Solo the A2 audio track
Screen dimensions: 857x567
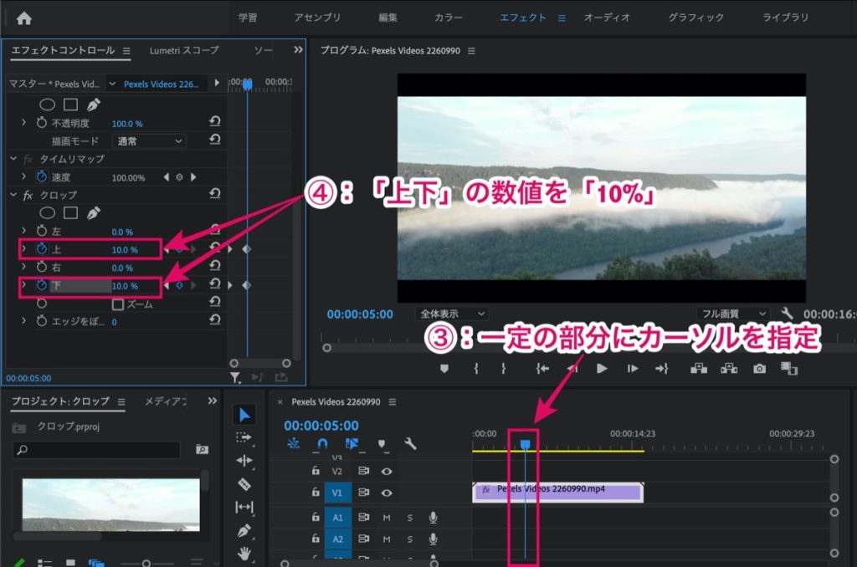409,539
